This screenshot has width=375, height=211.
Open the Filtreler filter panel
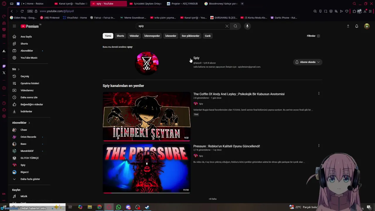[313, 36]
